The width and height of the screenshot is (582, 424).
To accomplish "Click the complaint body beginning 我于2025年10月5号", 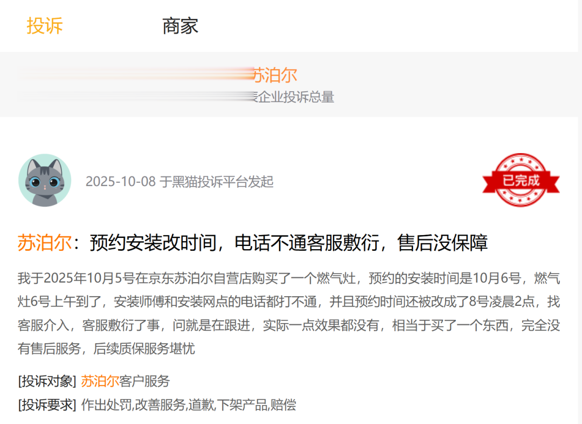I will pyautogui.click(x=289, y=313).
